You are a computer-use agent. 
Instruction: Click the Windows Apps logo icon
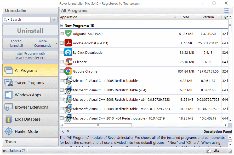click(x=9, y=95)
